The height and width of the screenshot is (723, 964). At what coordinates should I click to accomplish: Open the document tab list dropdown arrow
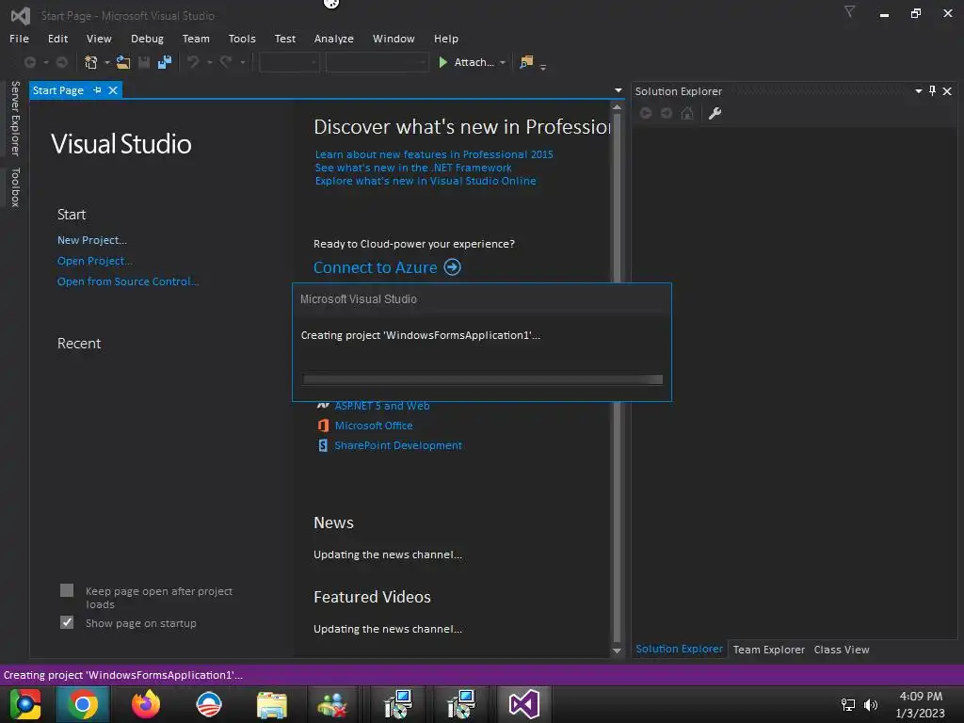618,90
